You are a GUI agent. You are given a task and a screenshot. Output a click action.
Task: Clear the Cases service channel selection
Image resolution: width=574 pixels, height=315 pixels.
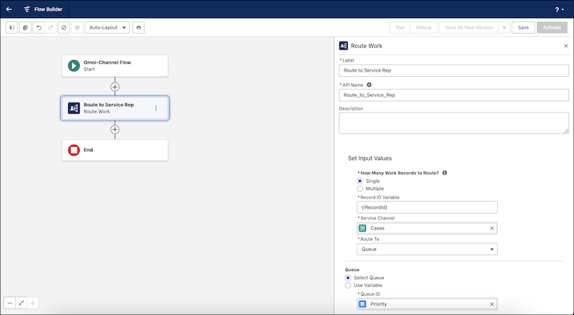point(492,228)
